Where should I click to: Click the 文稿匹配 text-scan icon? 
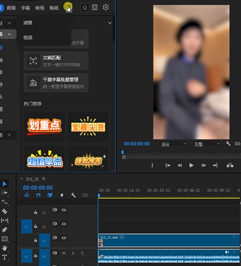(x=33, y=61)
